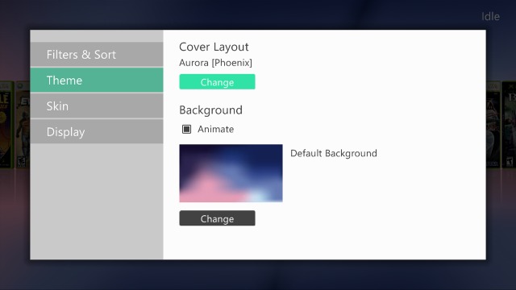This screenshot has width=516, height=290.
Task: Click the Background section heading
Action: pos(211,110)
